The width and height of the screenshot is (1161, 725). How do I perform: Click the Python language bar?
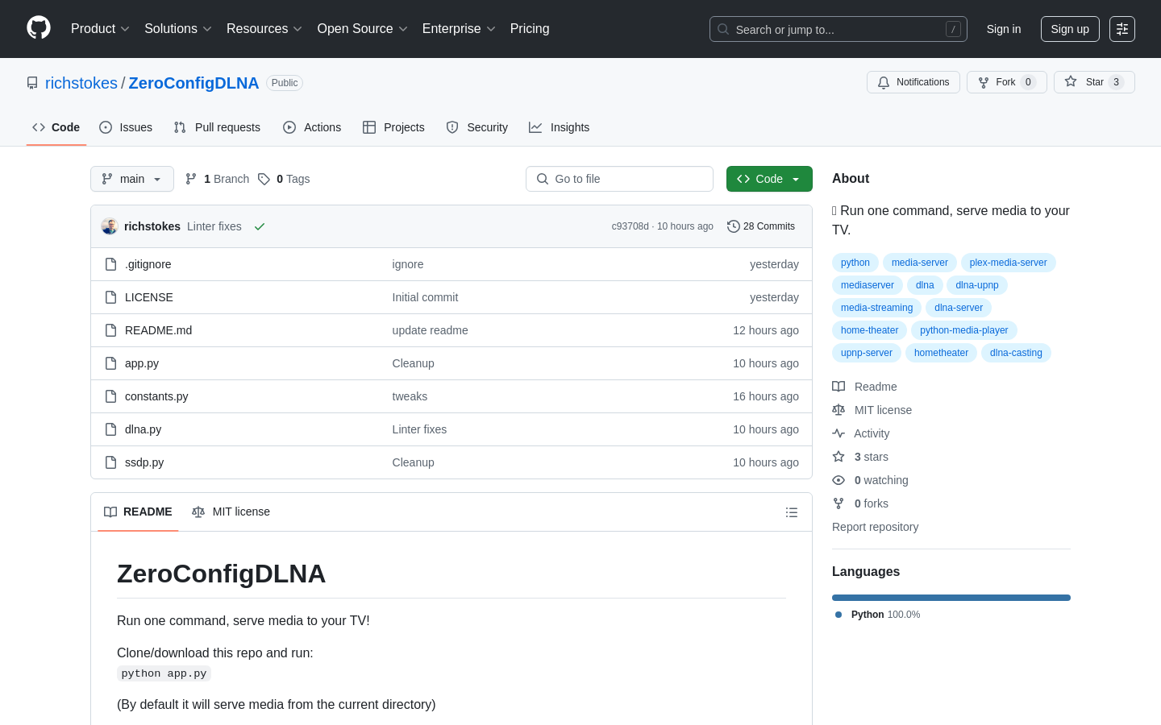[951, 598]
